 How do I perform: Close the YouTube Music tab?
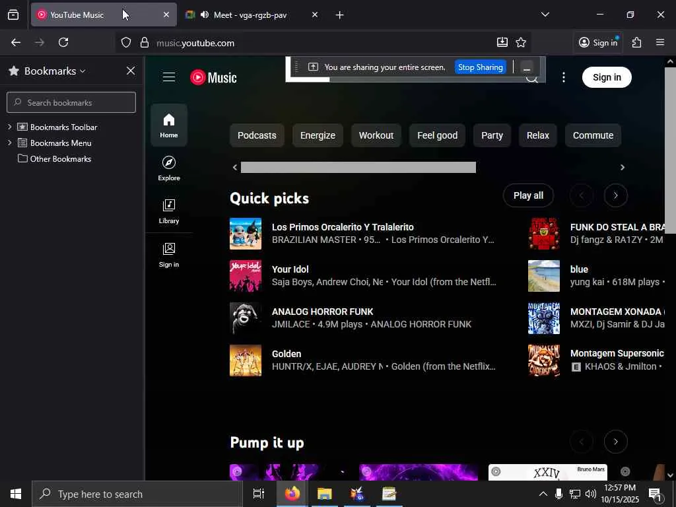[166, 15]
